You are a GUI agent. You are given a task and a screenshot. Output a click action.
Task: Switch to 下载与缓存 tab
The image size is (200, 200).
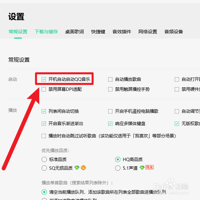pos(46,32)
